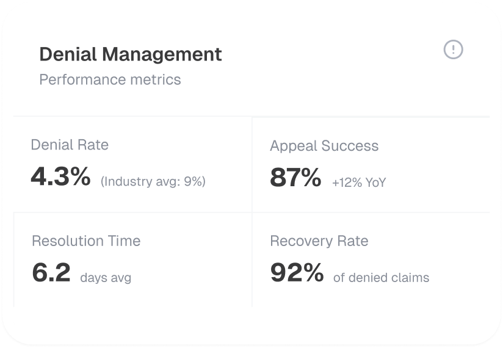This screenshot has width=503, height=348.
Task: Click the alert info icon
Action: pyautogui.click(x=453, y=49)
